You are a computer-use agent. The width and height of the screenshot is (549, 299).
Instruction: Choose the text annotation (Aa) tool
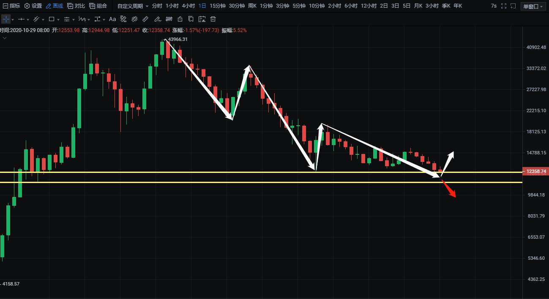click(112, 19)
